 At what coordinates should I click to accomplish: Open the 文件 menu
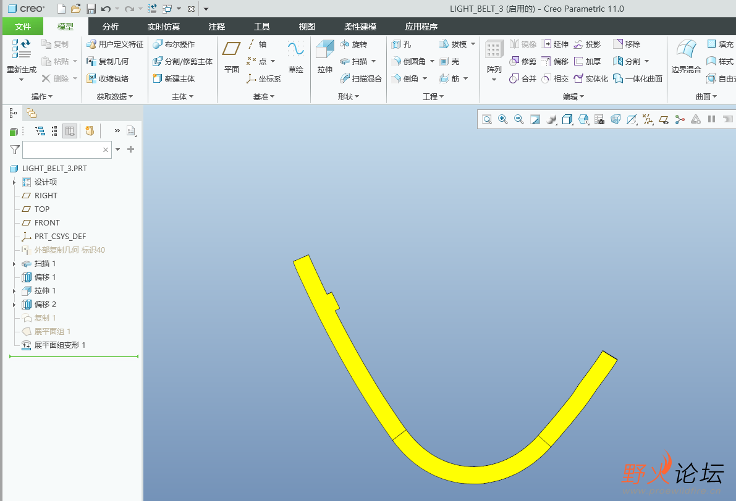coord(23,27)
